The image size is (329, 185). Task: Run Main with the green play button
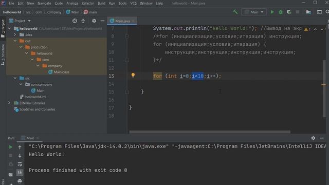pyautogui.click(x=272, y=12)
